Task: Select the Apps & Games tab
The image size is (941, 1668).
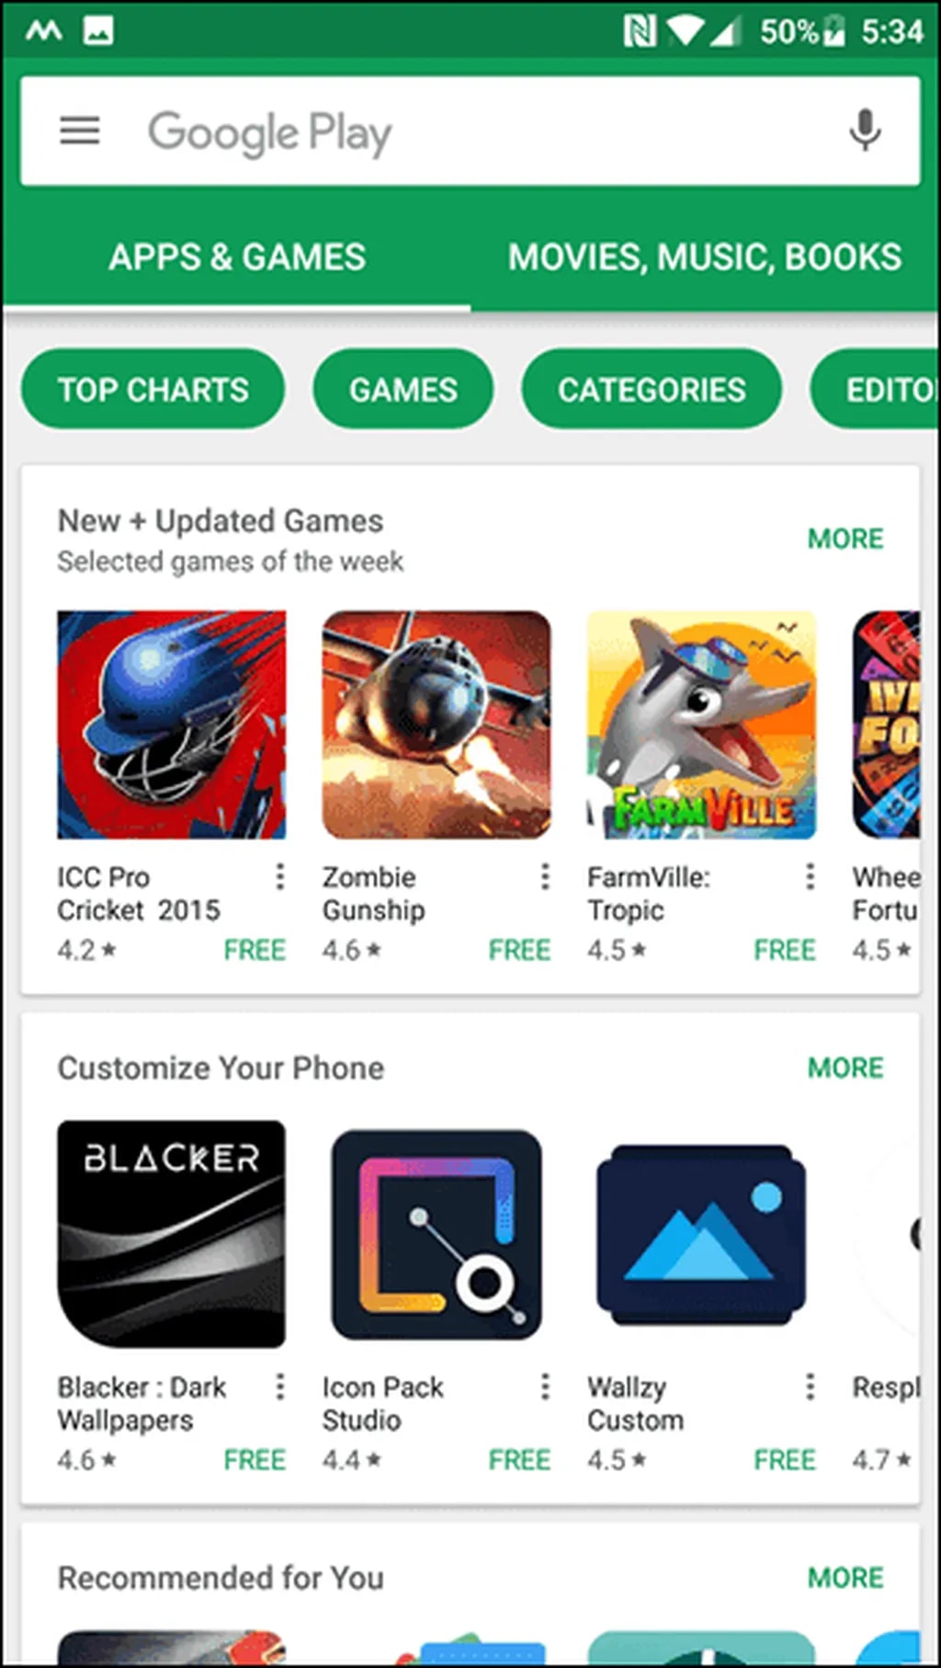Action: (237, 257)
